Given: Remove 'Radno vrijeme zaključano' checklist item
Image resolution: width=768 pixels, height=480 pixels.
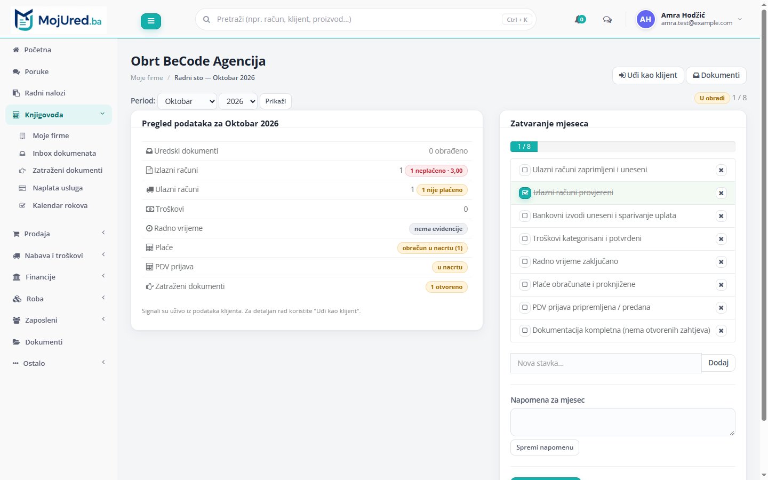Looking at the screenshot, I should tap(721, 262).
